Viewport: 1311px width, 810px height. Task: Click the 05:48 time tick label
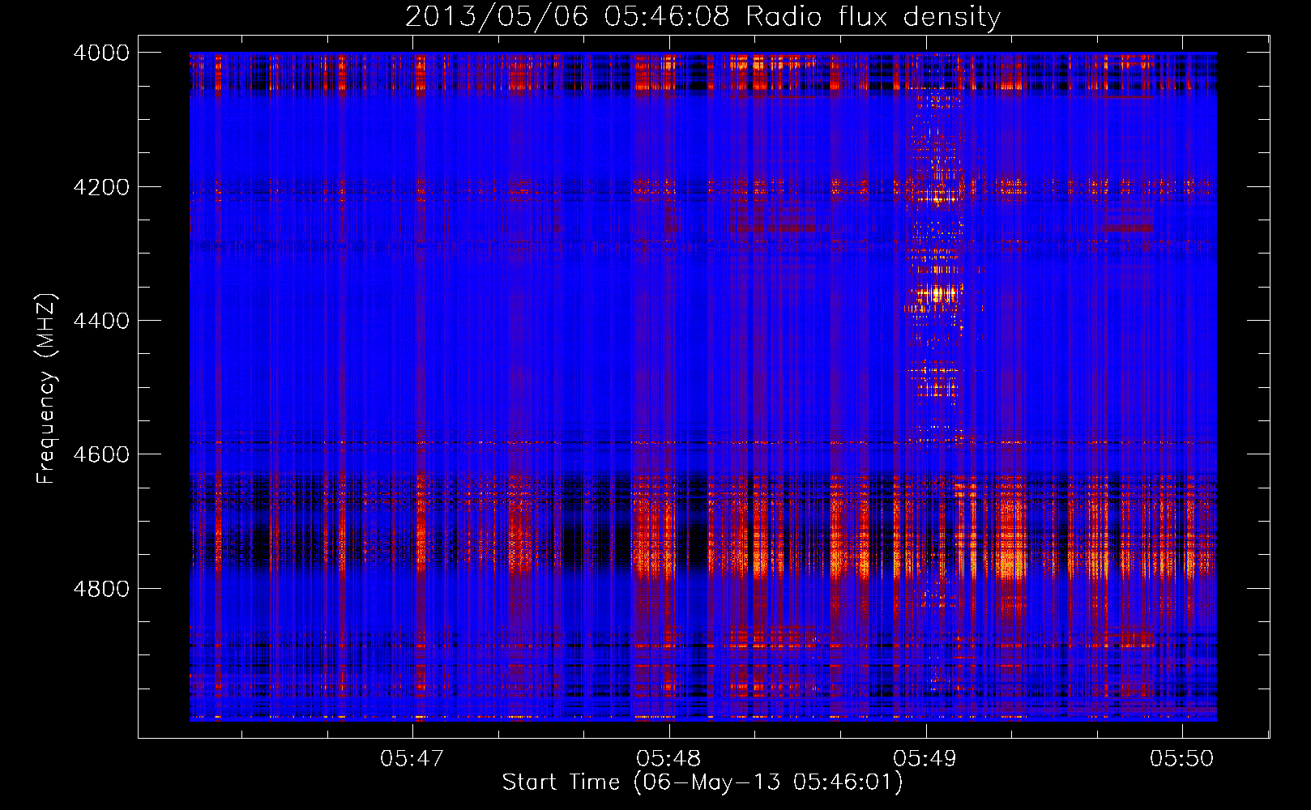tap(669, 758)
